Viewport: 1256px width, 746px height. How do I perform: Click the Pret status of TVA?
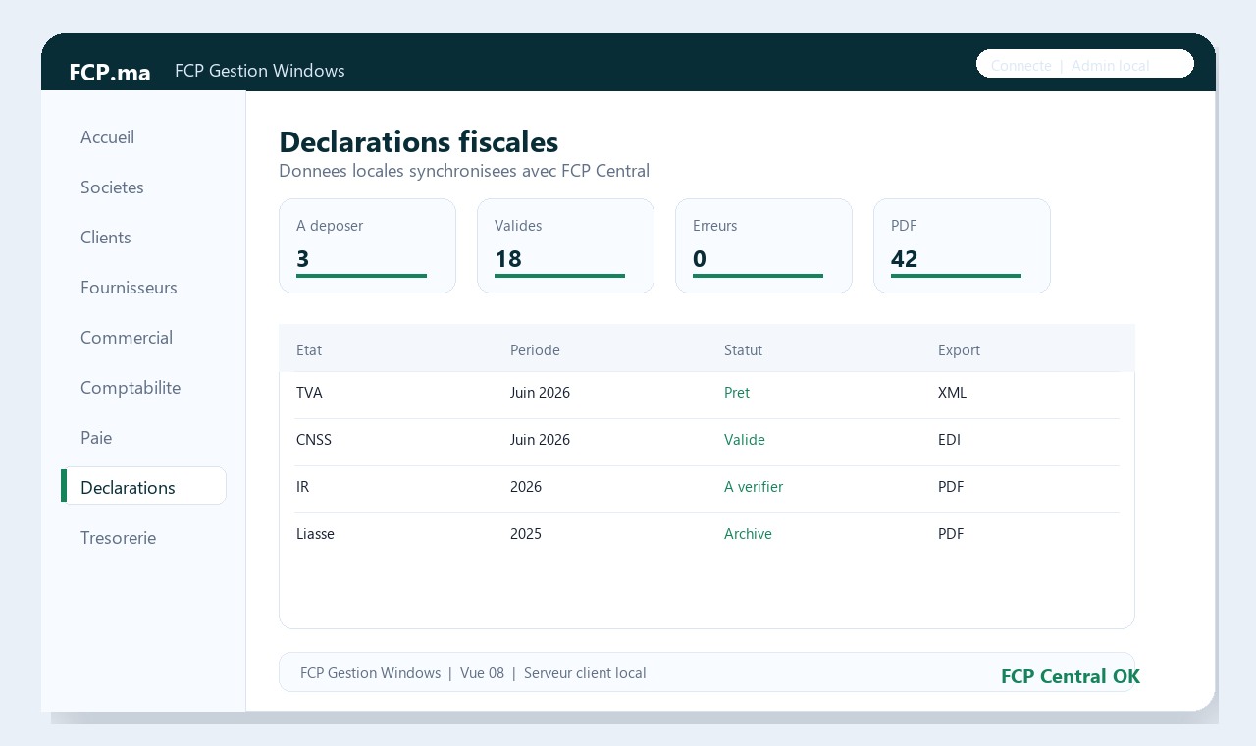click(737, 393)
